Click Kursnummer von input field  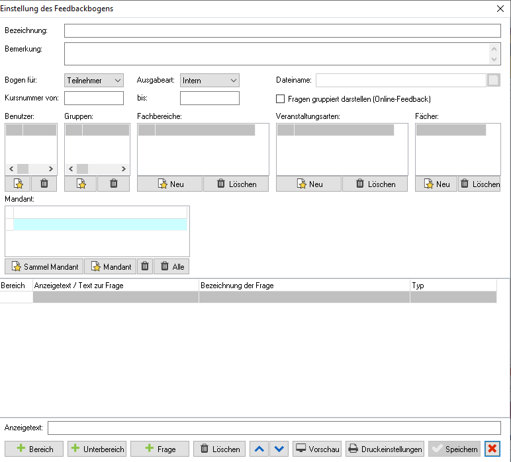pos(94,98)
